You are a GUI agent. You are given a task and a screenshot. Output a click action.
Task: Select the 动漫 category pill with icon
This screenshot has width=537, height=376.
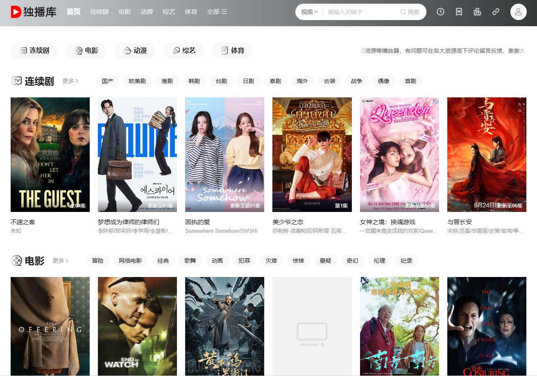pyautogui.click(x=135, y=51)
